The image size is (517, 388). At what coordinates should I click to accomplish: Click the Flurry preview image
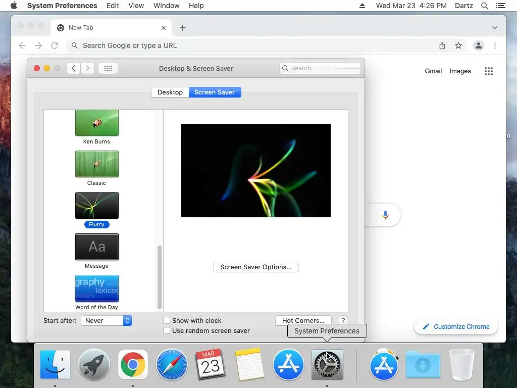pyautogui.click(x=256, y=170)
